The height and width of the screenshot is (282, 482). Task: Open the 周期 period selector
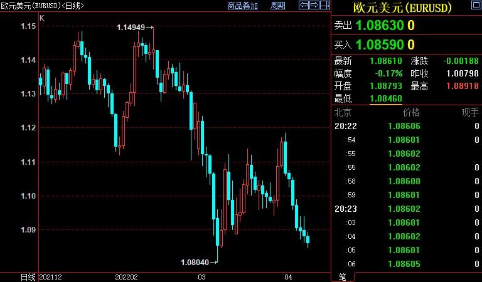click(277, 6)
